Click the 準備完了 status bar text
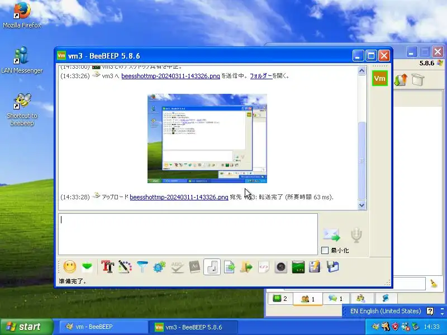This screenshot has width=447, height=335. point(73,281)
